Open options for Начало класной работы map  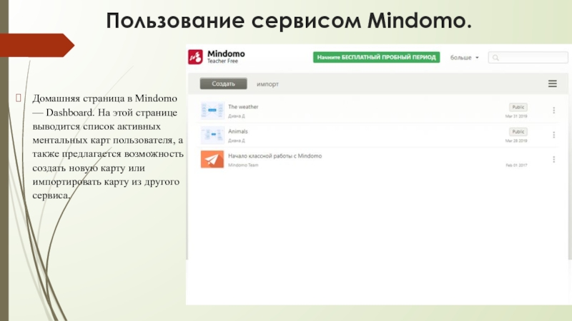point(553,159)
